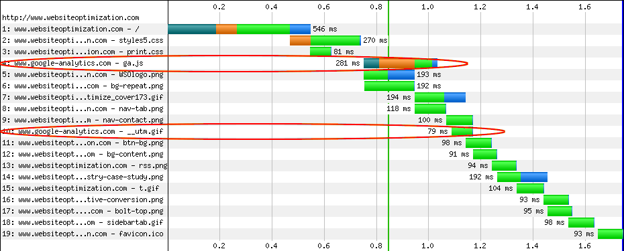Click the 193 ms timing label
The width and height of the screenshot is (624, 251).
point(429,75)
